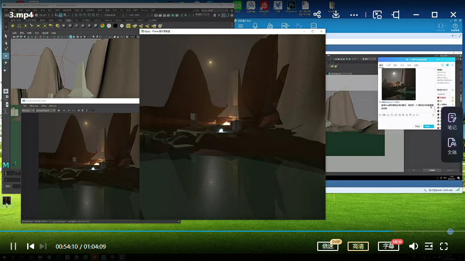Click the MEL command line label
The height and width of the screenshot is (261, 465).
(8, 186)
